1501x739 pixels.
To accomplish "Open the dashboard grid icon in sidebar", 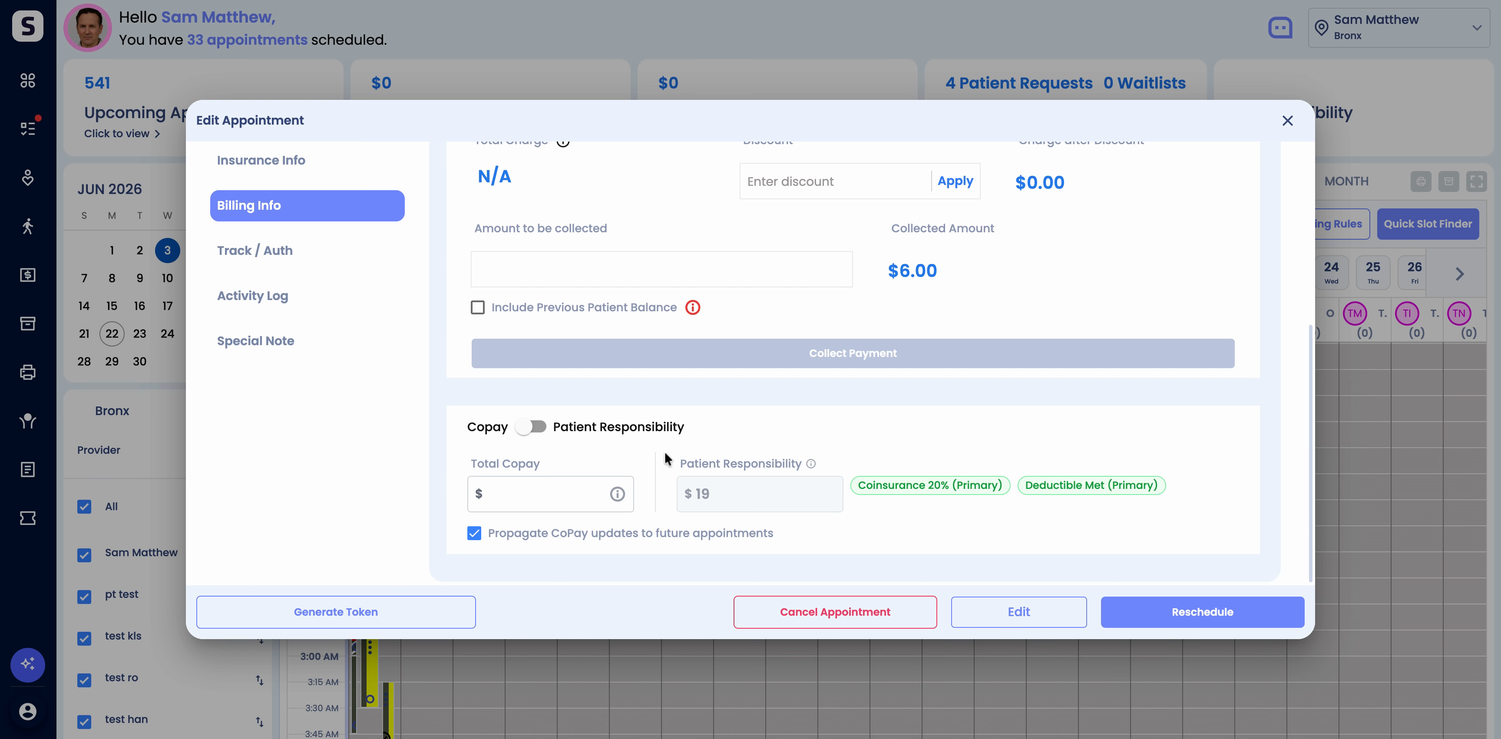I will click(x=27, y=80).
